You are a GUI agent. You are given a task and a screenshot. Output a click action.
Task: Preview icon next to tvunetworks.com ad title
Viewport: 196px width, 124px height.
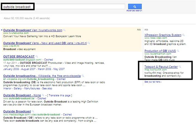(64, 30)
